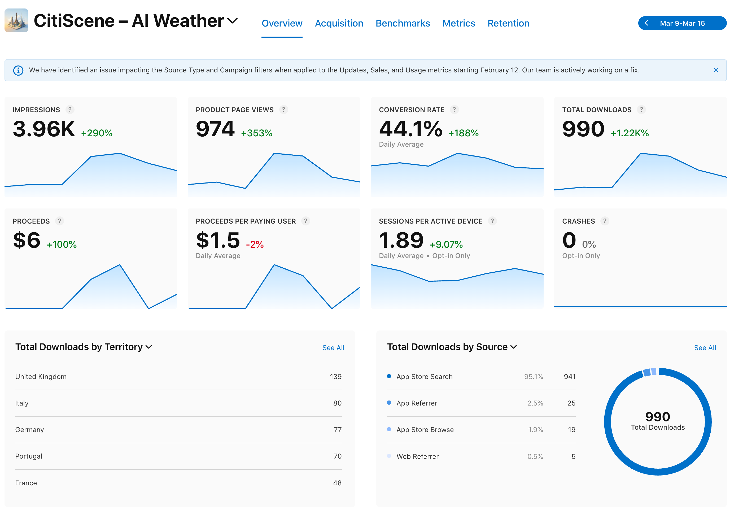Image resolution: width=734 pixels, height=514 pixels.
Task: Click the help icon beside Impressions
Action: click(70, 110)
